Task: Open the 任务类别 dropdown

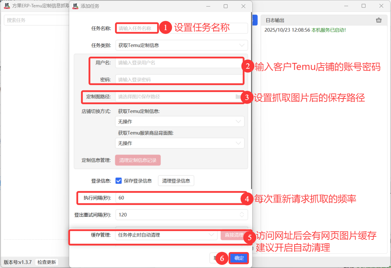Action: (x=182, y=45)
